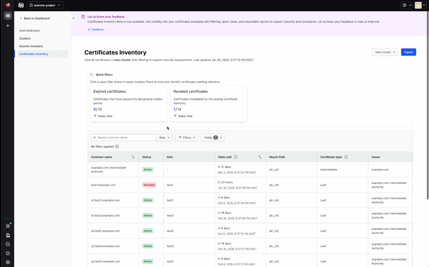
Task: Click the user avatar color thumbnail
Action: point(418,5)
